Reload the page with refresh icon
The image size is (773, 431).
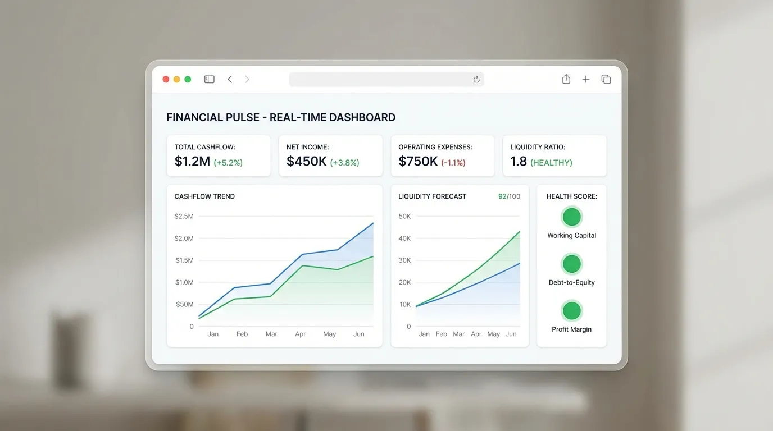coord(476,80)
